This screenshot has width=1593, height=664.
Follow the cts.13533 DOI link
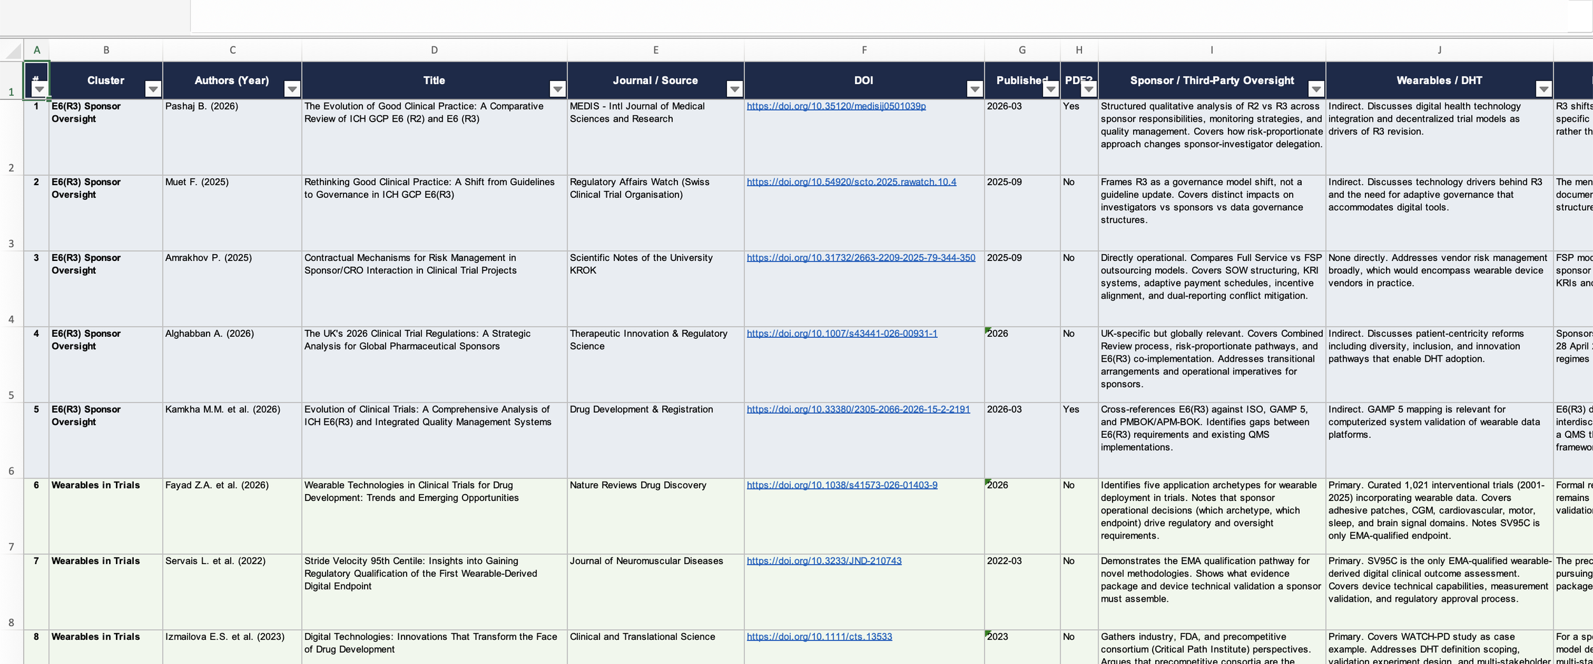click(x=819, y=637)
